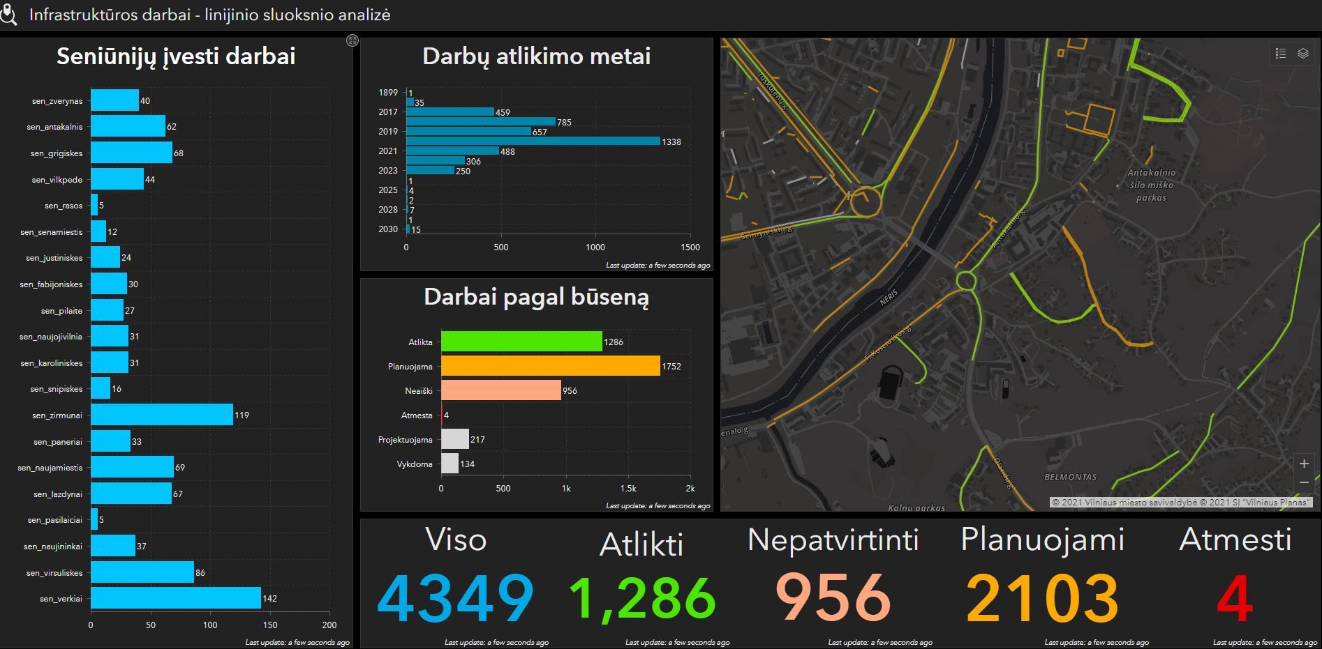Click the Viso indicator showing 4349
The height and width of the screenshot is (649, 1322).
click(x=455, y=597)
